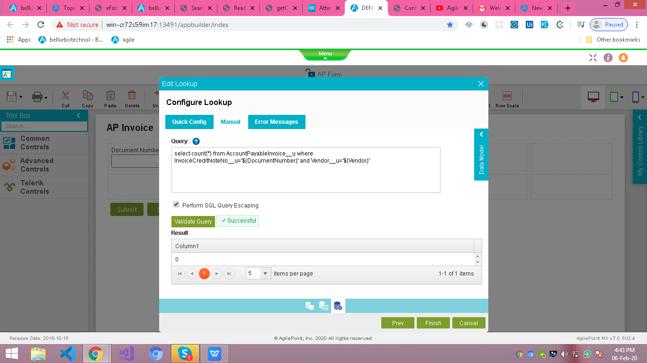Open the items per page dropdown
The width and height of the screenshot is (647, 363).
click(265, 274)
